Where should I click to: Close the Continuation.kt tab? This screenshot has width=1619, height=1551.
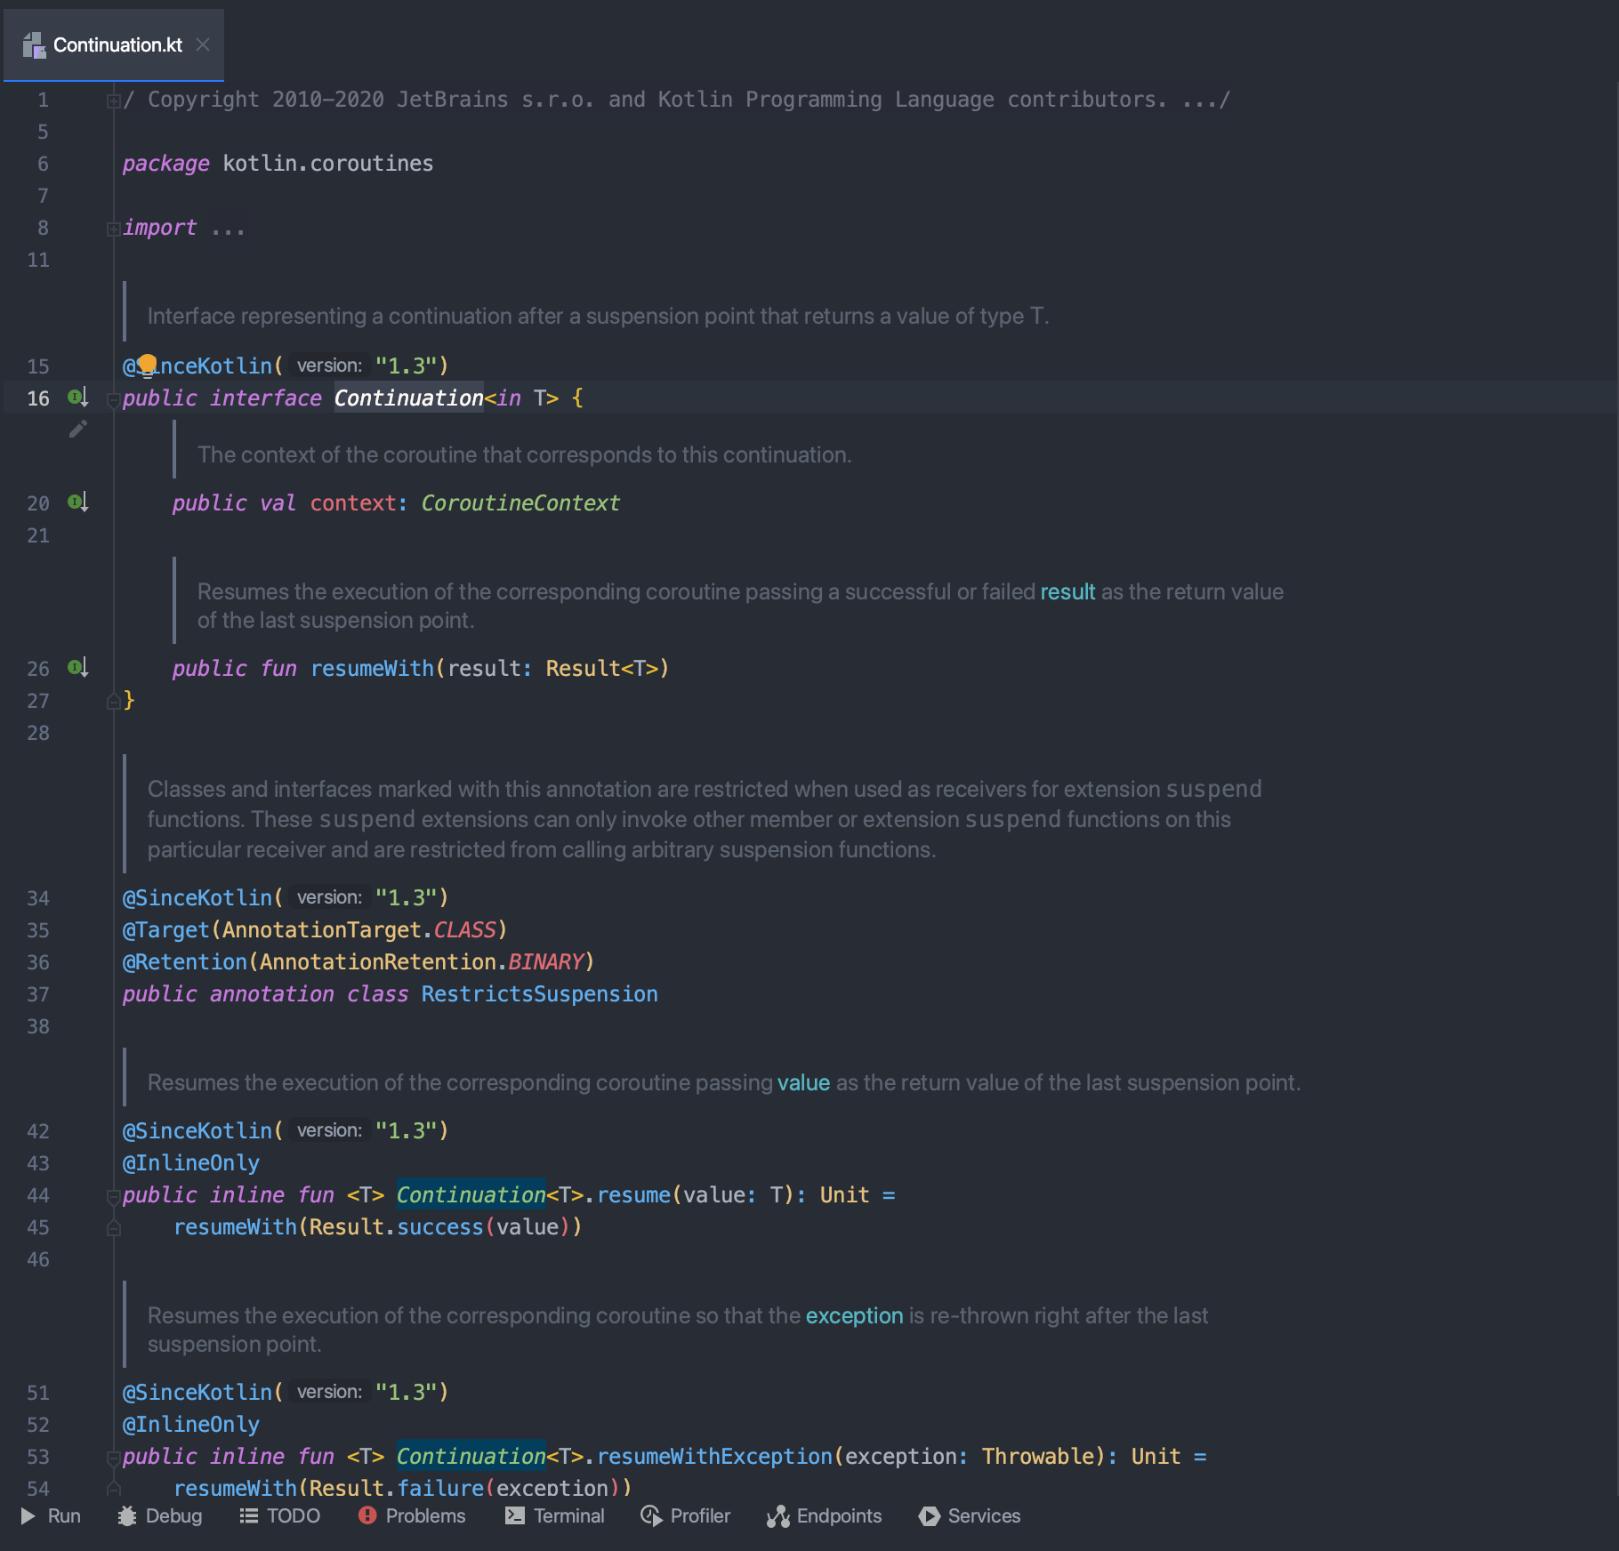[x=203, y=44]
